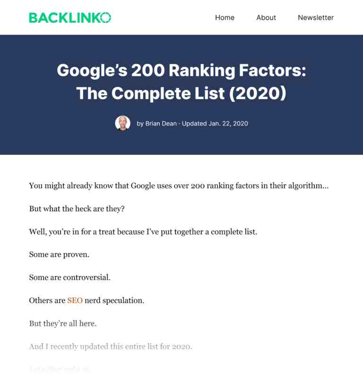Click the 'Google's 200 Ranking Factors:' headline line
Image resolution: width=363 pixels, height=383 pixels.
point(181,70)
